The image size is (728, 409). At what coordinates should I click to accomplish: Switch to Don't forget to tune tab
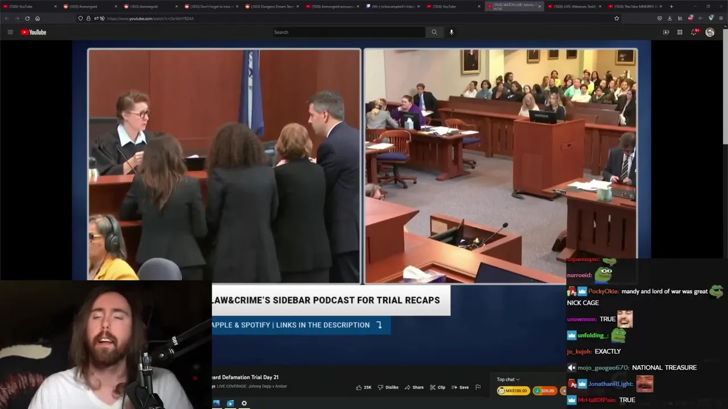tap(211, 6)
